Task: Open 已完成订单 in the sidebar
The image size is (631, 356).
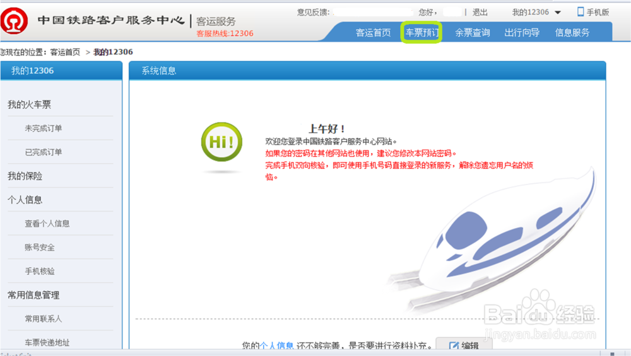Action: click(44, 152)
